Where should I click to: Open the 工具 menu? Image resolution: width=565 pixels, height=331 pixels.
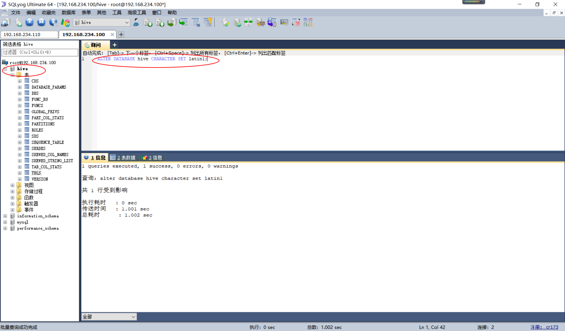117,13
